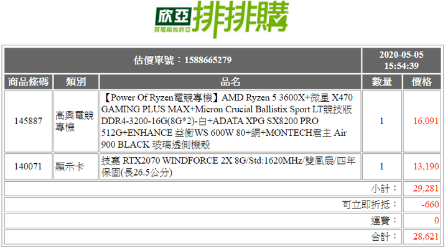
Task: Click the 商品條碼 column header
Action: pyautogui.click(x=28, y=82)
